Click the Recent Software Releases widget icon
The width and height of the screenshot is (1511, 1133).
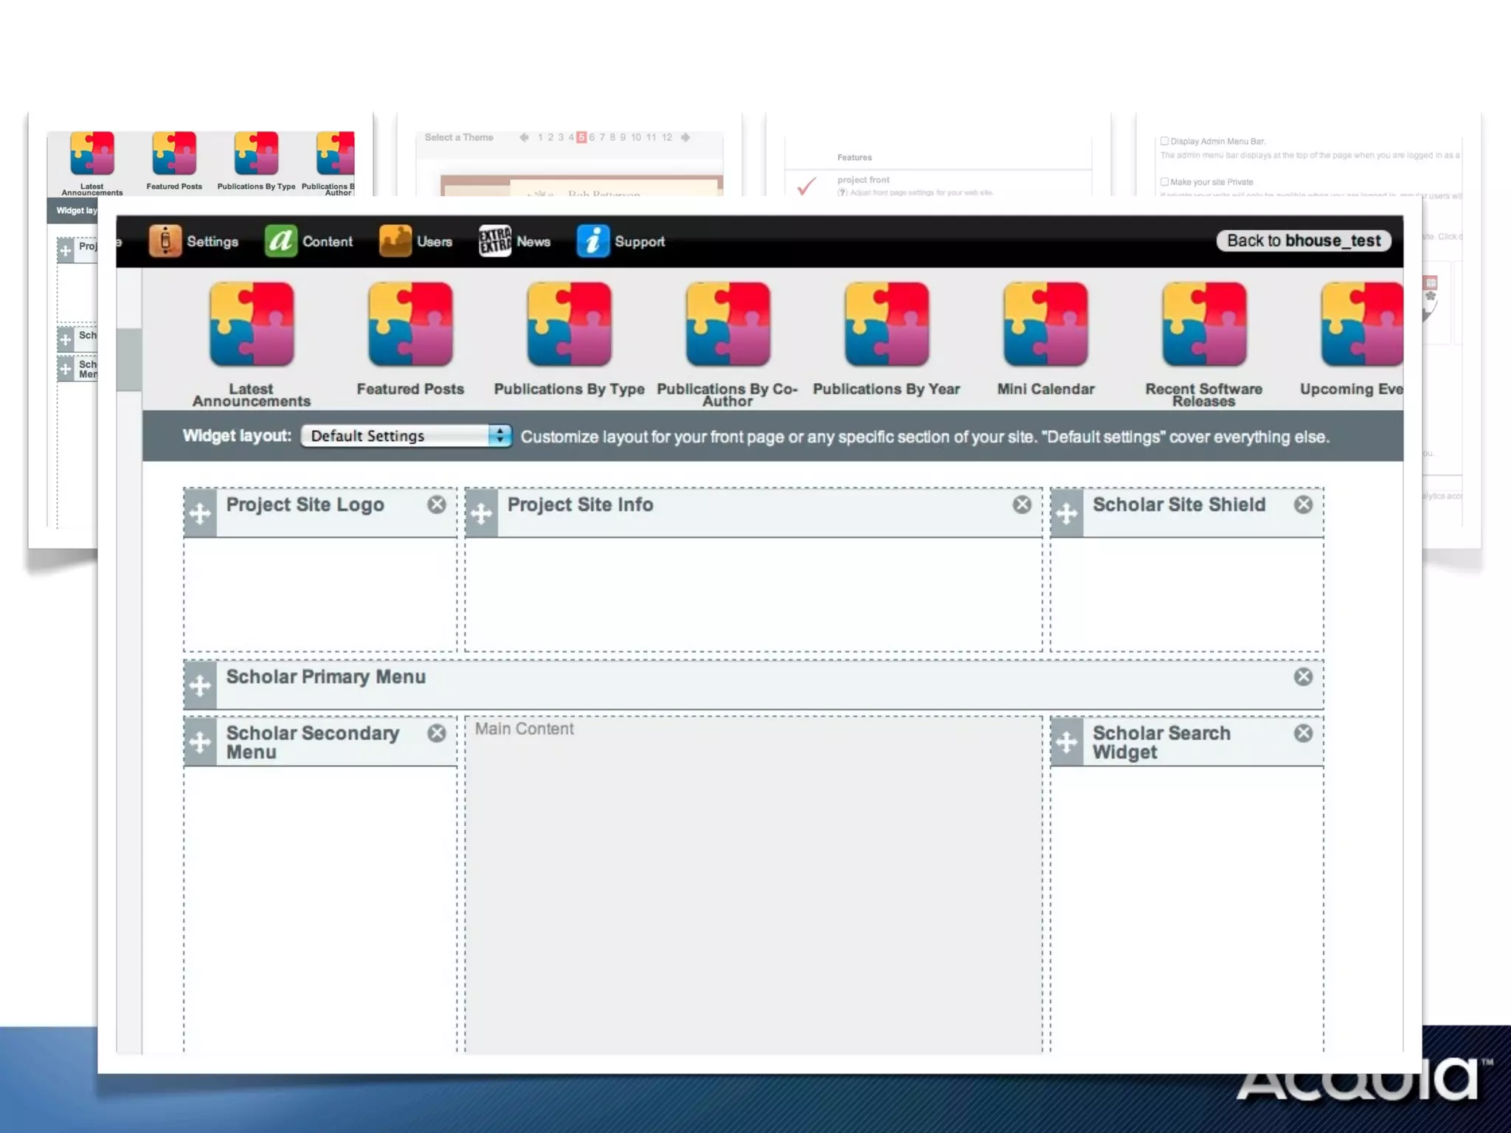[1204, 325]
